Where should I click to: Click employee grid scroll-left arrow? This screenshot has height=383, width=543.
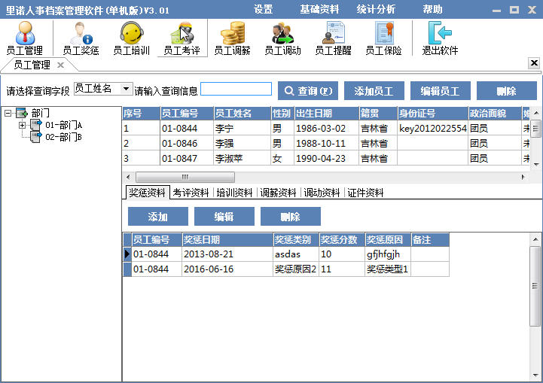tap(128, 177)
